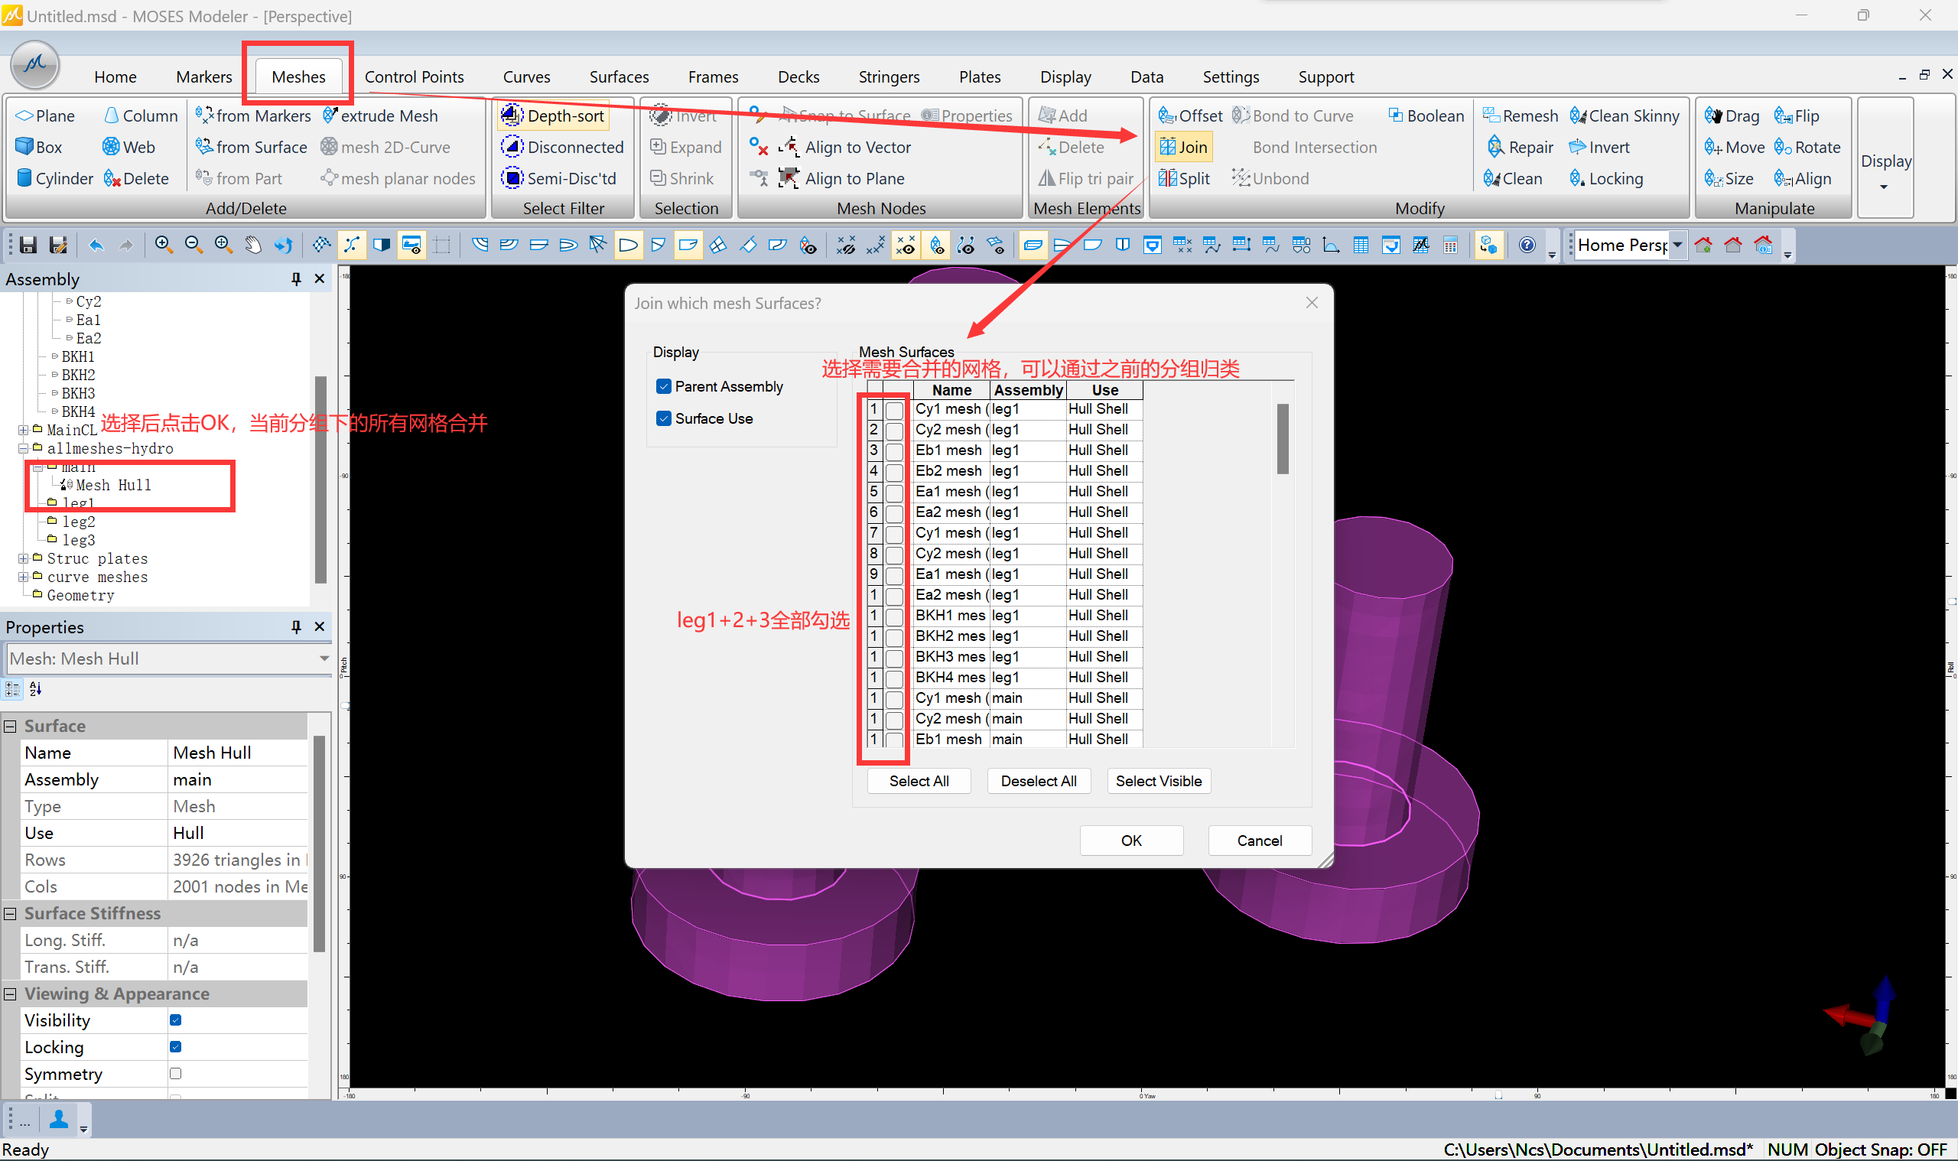Toggle the Surface Use checkbox
The image size is (1958, 1161).
[x=663, y=418]
